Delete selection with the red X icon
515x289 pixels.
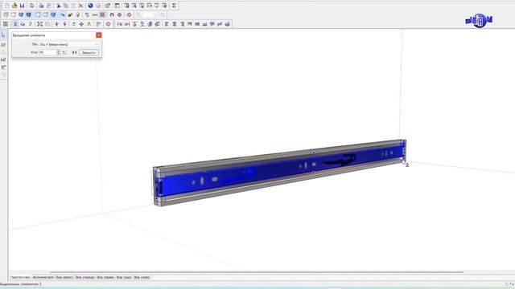(x=80, y=6)
